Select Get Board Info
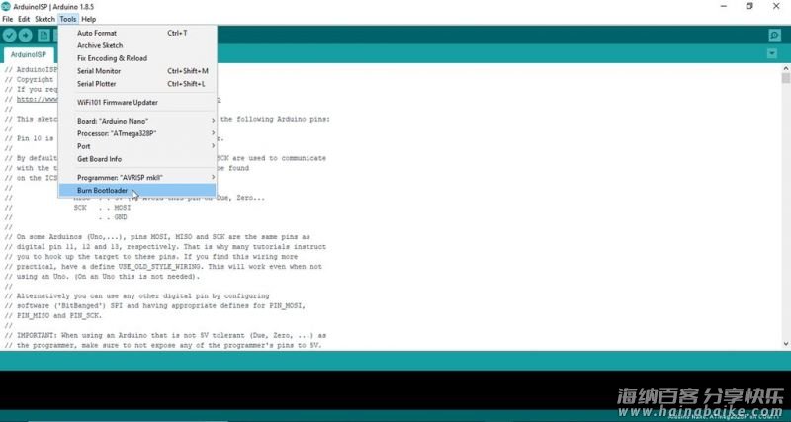 point(137,159)
